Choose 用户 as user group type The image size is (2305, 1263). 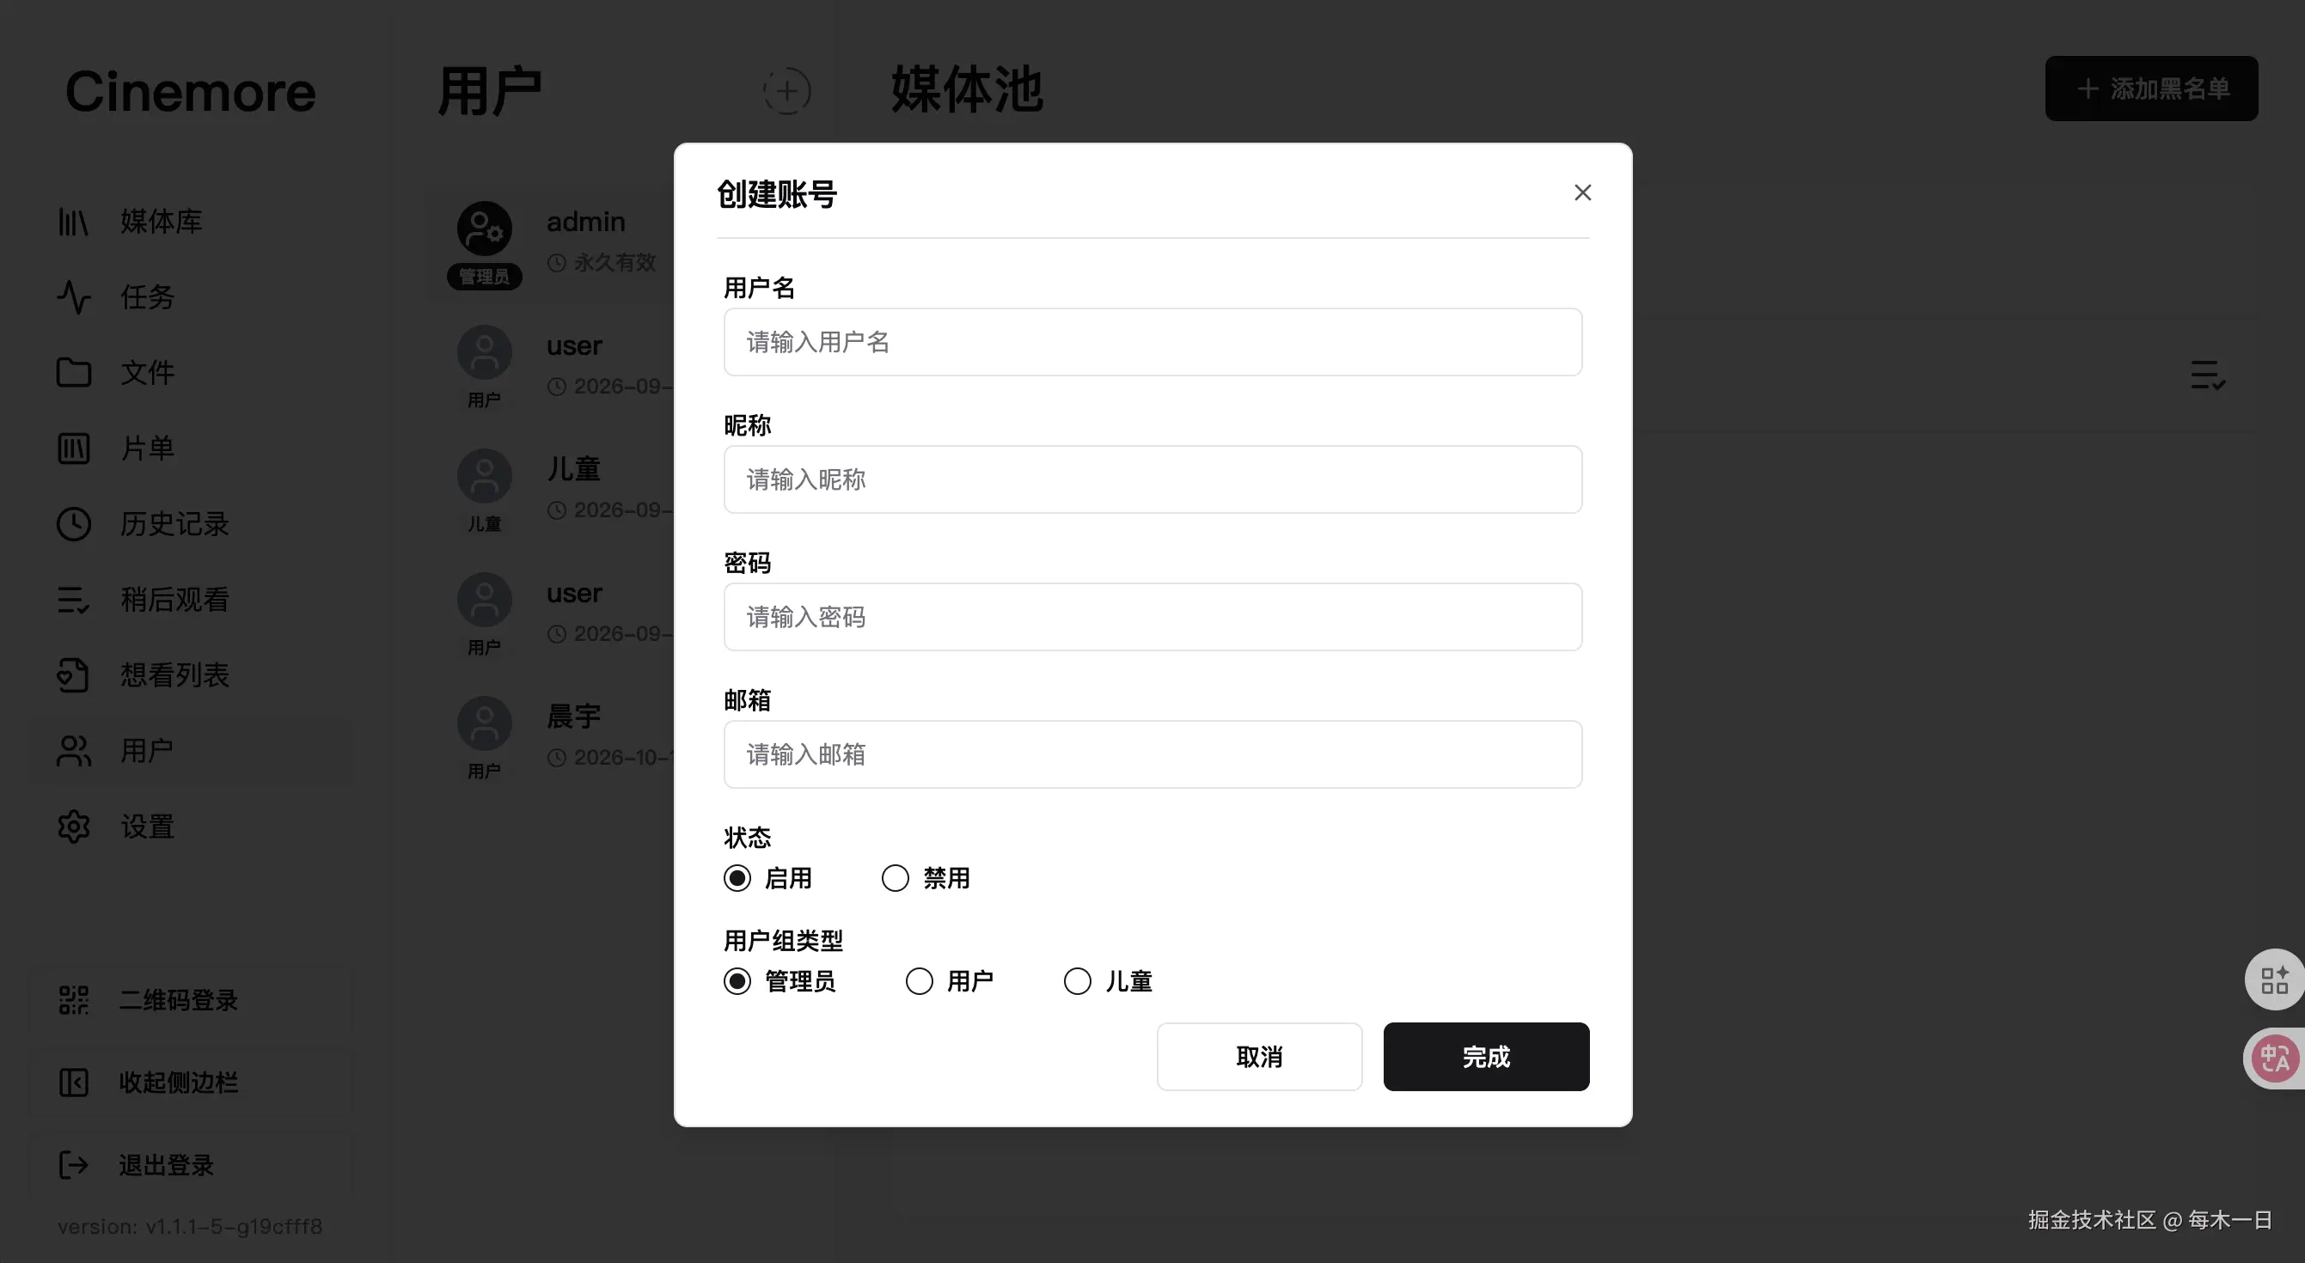919,981
